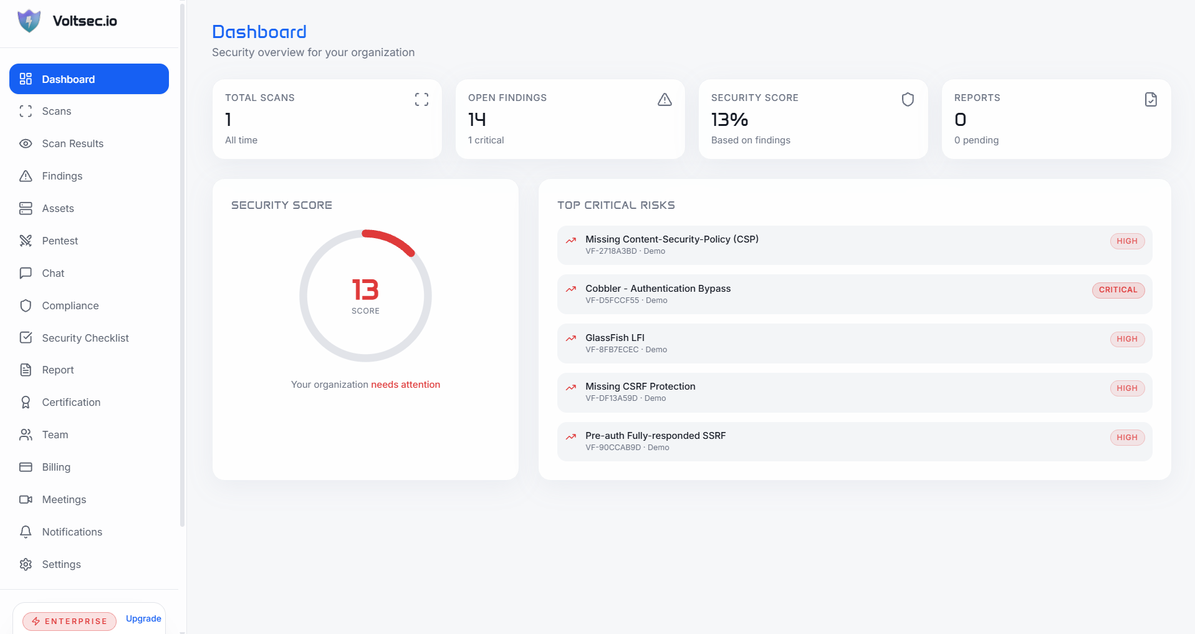Click the Chat speech bubble icon
This screenshot has width=1195, height=634.
pos(26,273)
